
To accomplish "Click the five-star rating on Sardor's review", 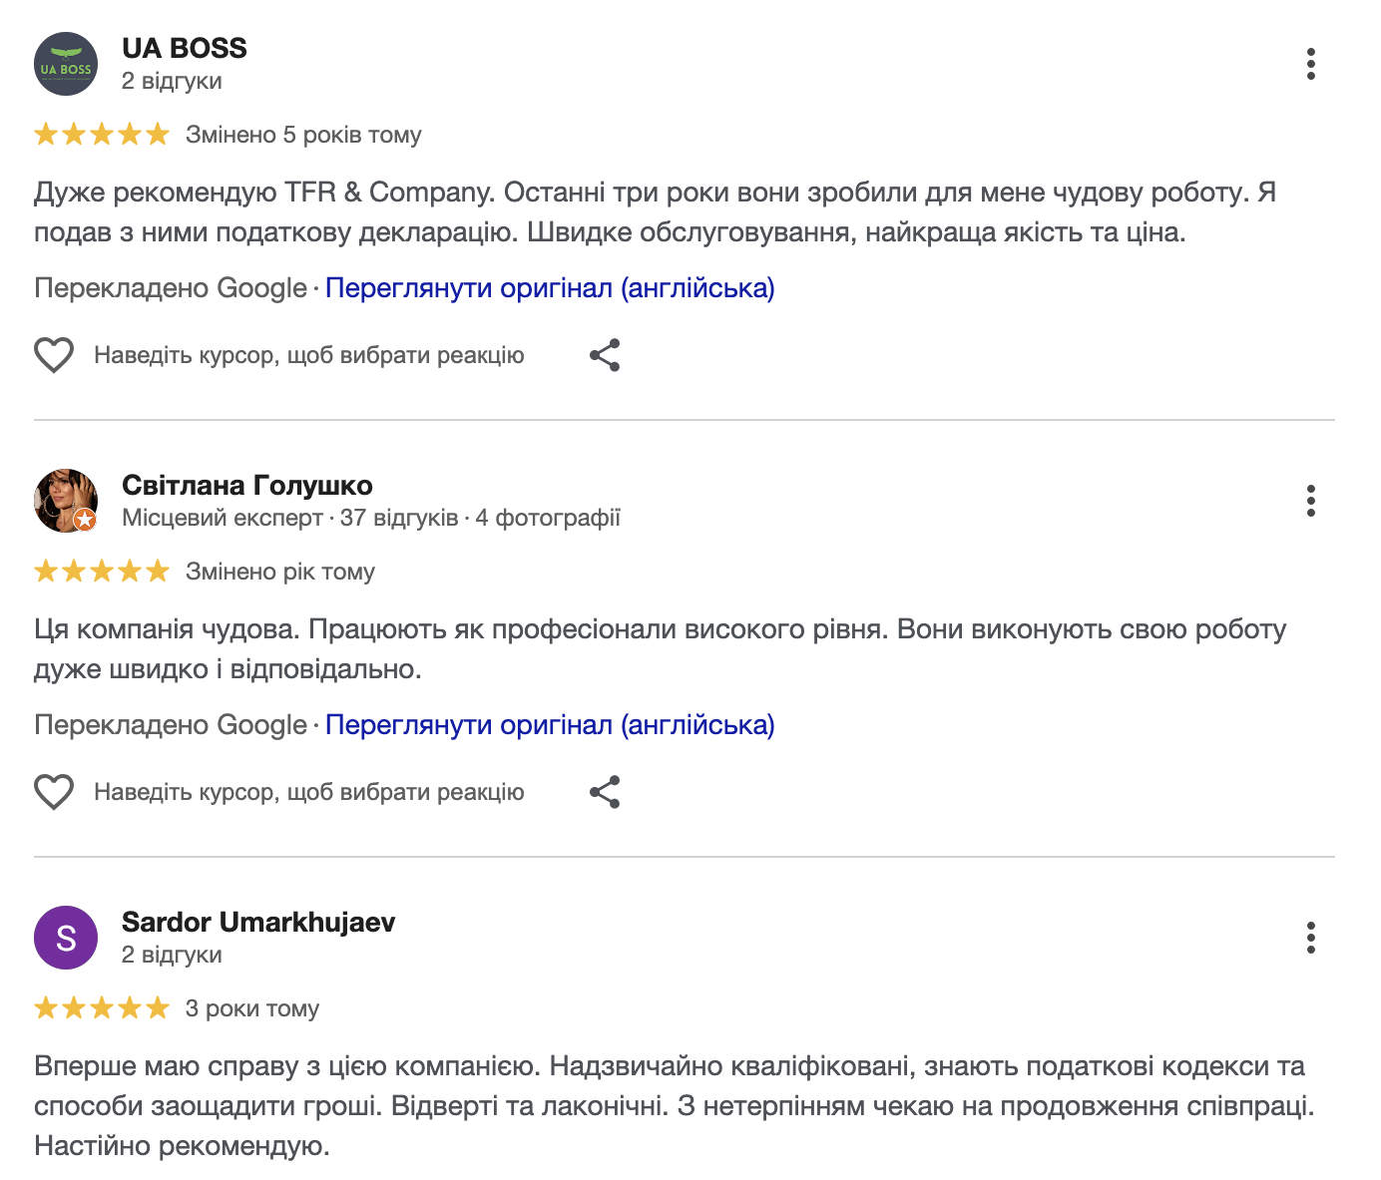I will [102, 1008].
